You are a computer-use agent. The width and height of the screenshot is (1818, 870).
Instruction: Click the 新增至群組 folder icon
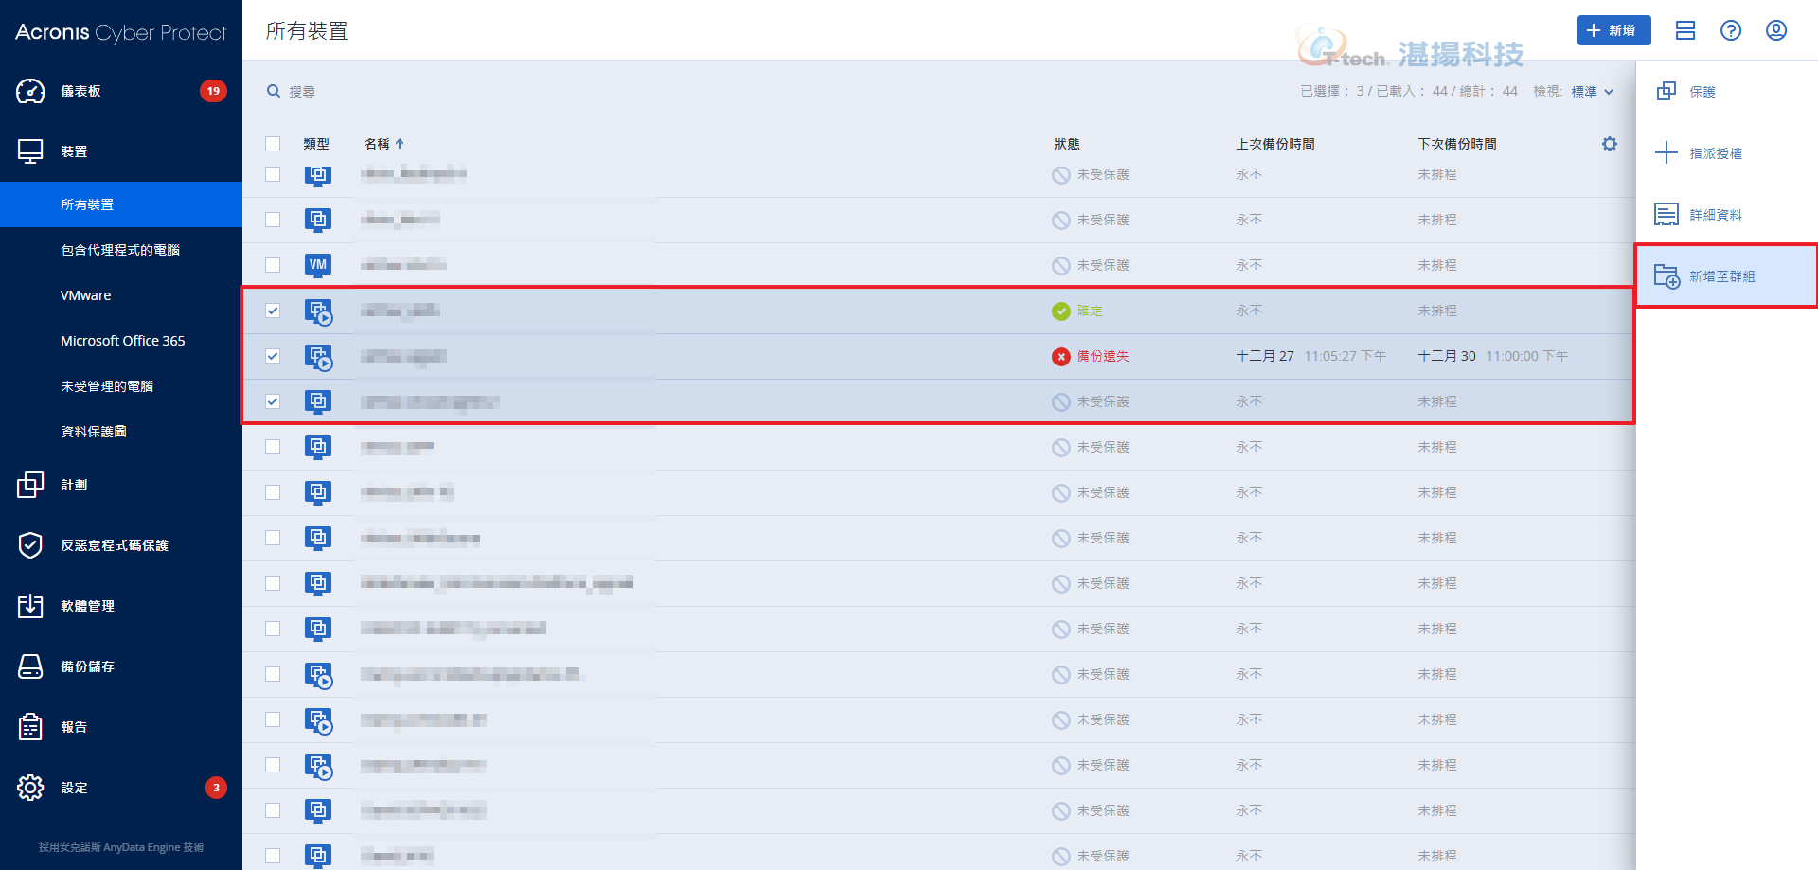click(1666, 276)
